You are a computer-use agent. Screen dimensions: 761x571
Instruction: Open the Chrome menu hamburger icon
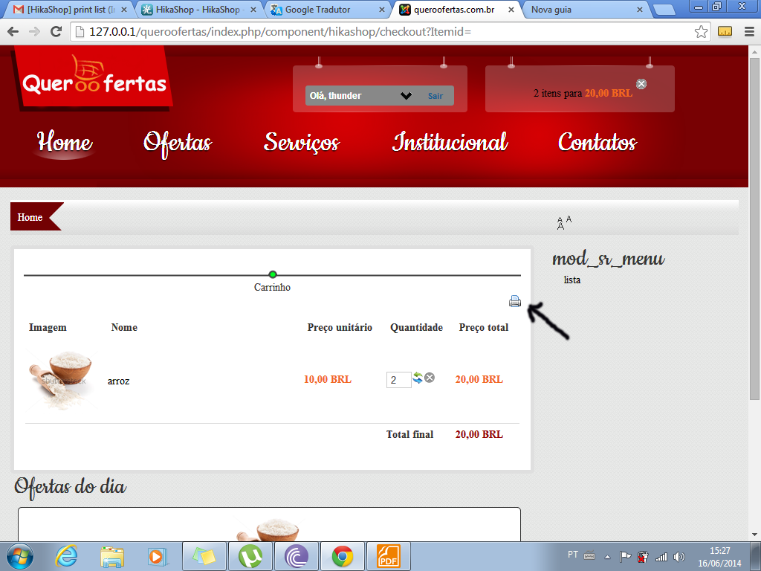pos(749,31)
